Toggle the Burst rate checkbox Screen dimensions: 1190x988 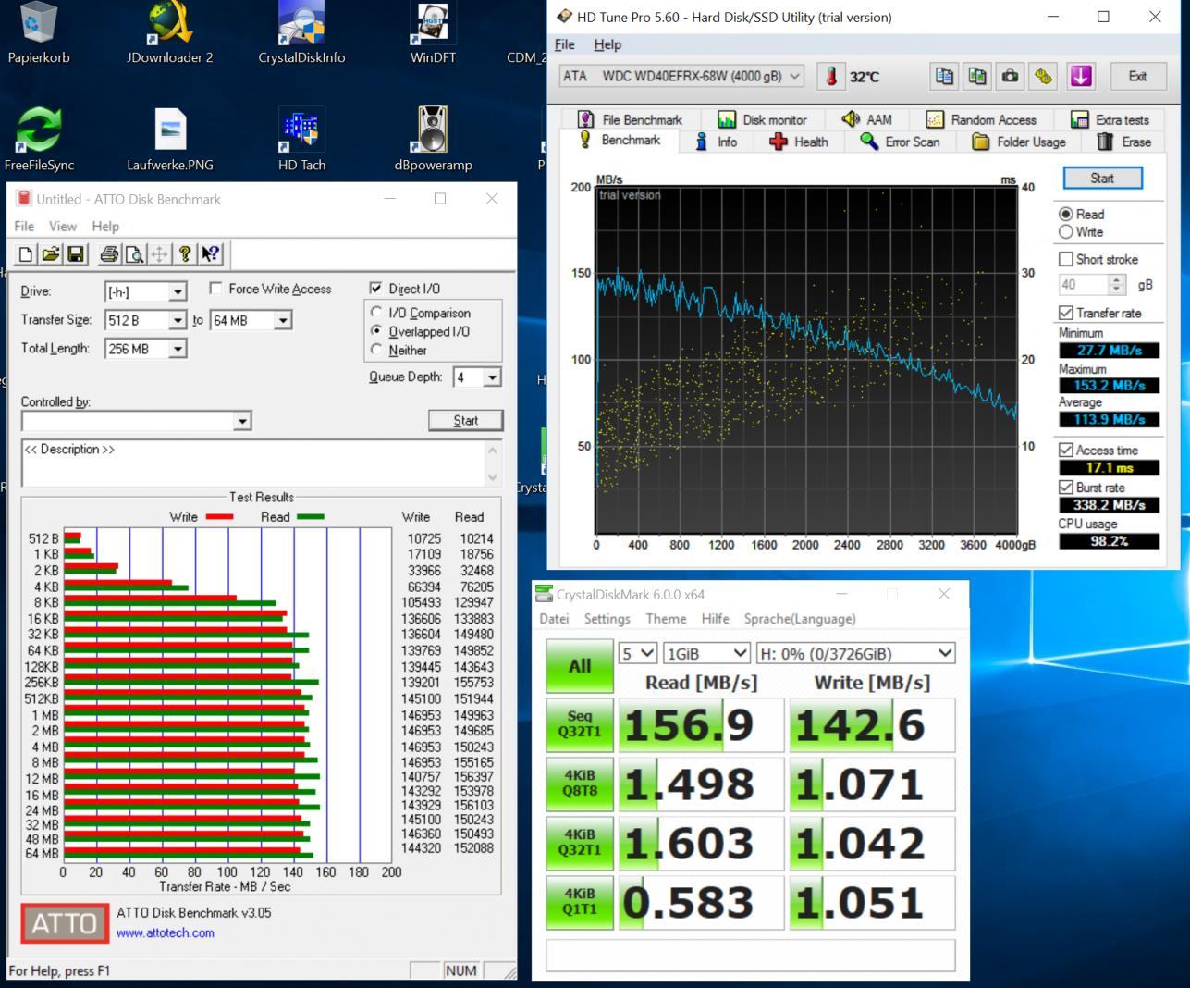pyautogui.click(x=1066, y=488)
